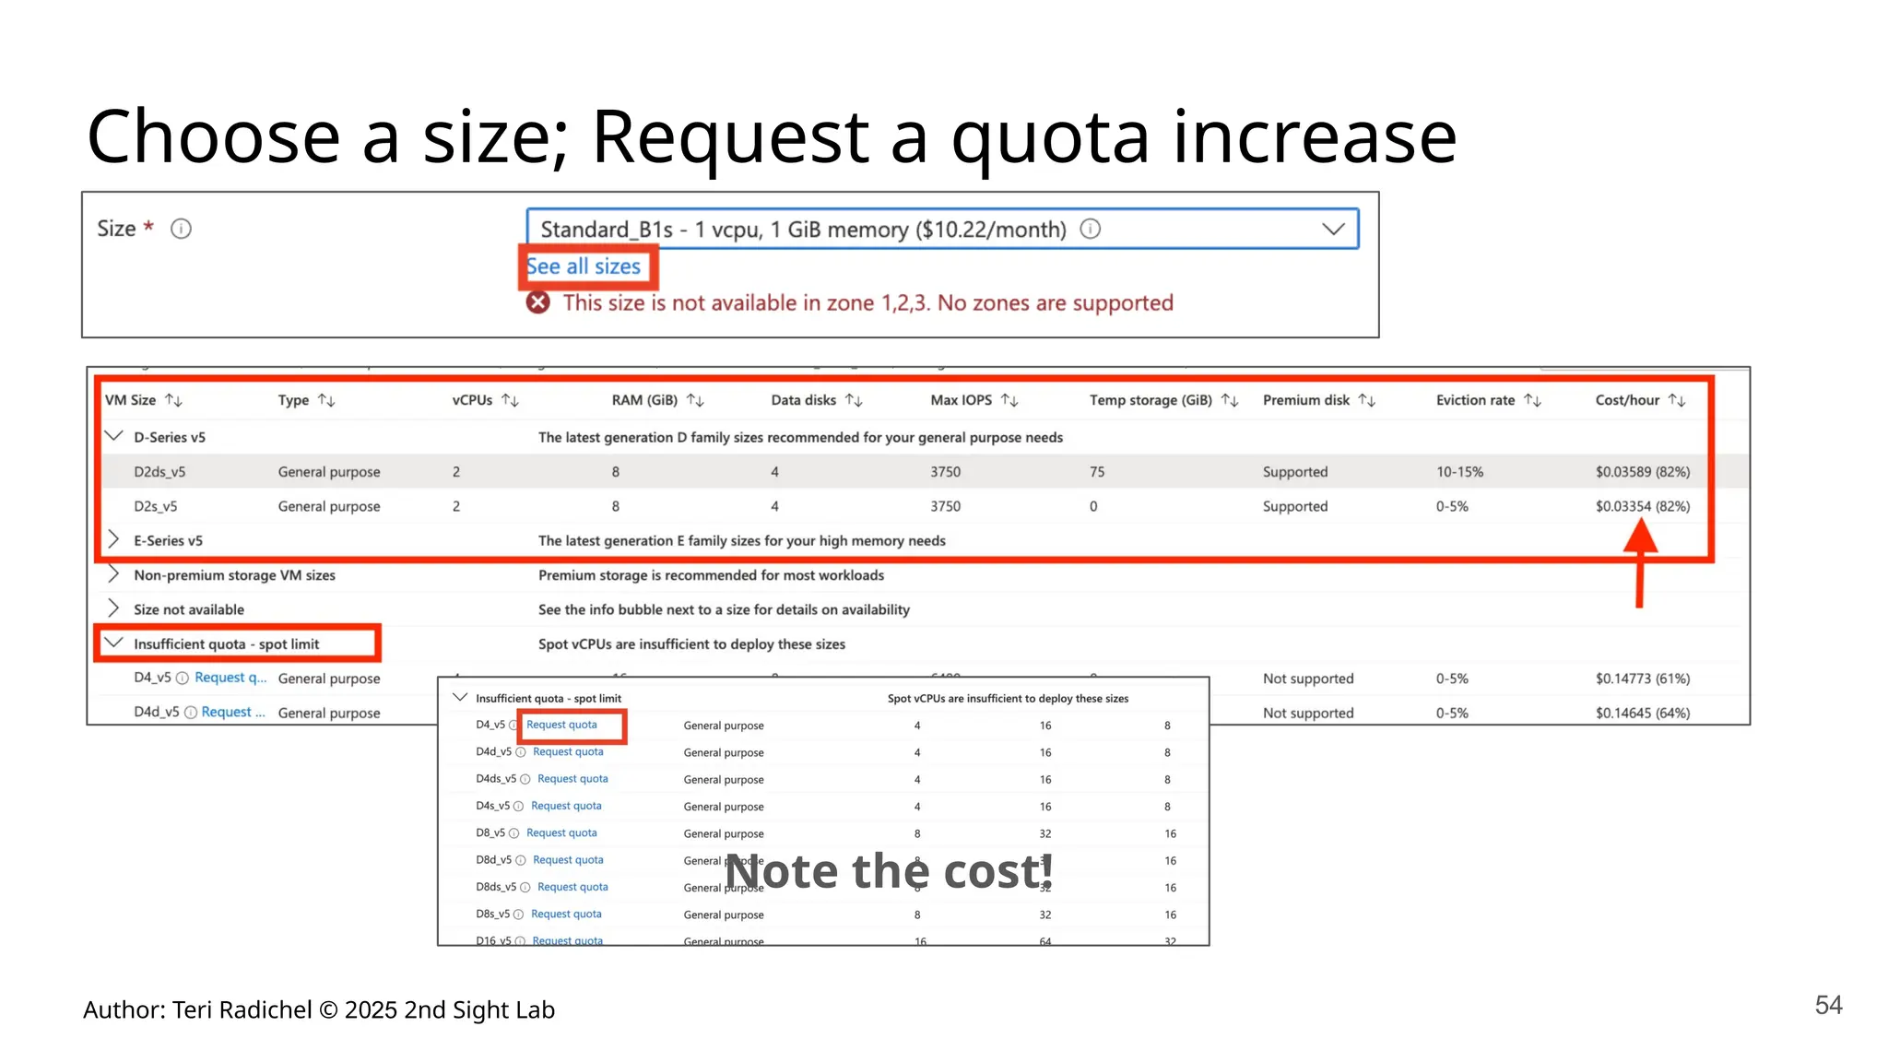Click the red error icon beside zone message

538,302
